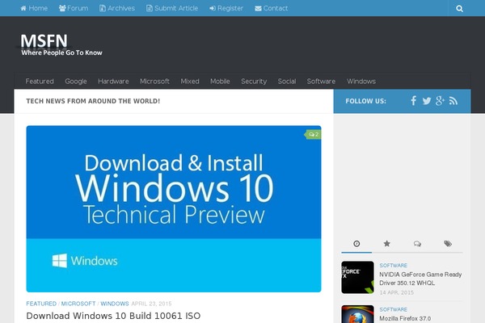This screenshot has width=485, height=323.
Task: Open the Register page
Action: click(x=226, y=8)
